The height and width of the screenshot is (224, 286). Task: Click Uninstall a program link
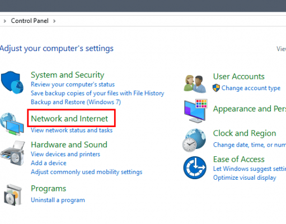coord(58,200)
